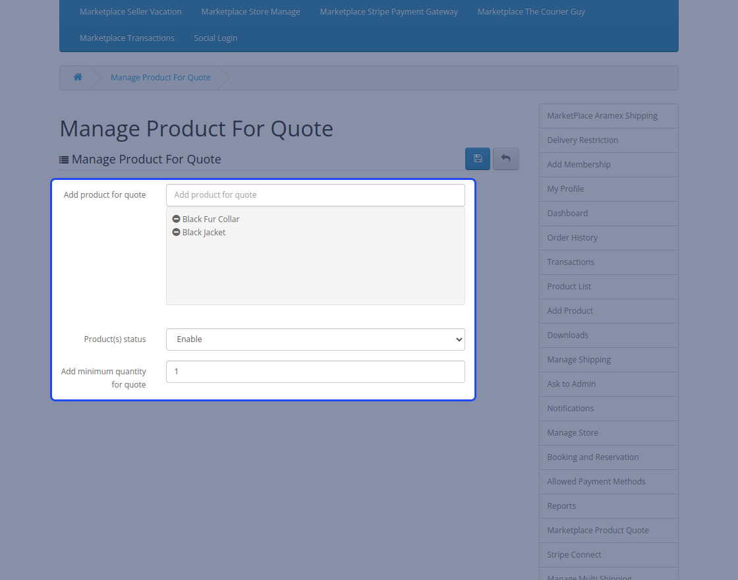The image size is (738, 580).
Task: Open Reports in sidebar
Action: point(609,506)
